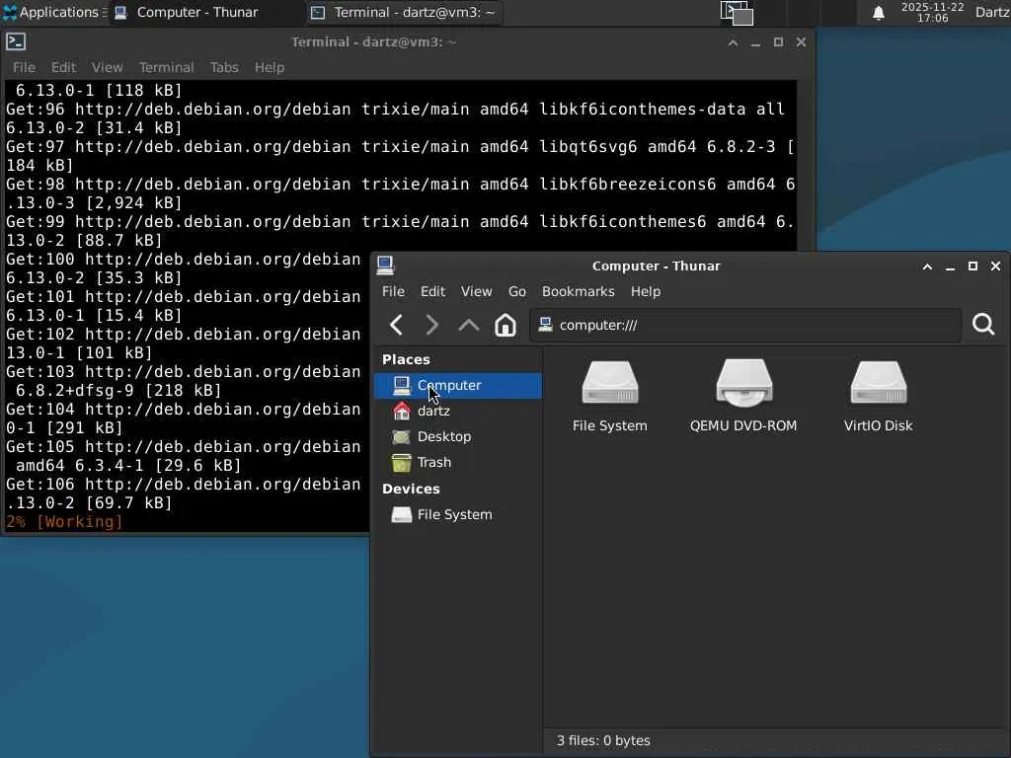Click the Terminal window title text
This screenshot has width=1011, height=758.
tap(374, 41)
